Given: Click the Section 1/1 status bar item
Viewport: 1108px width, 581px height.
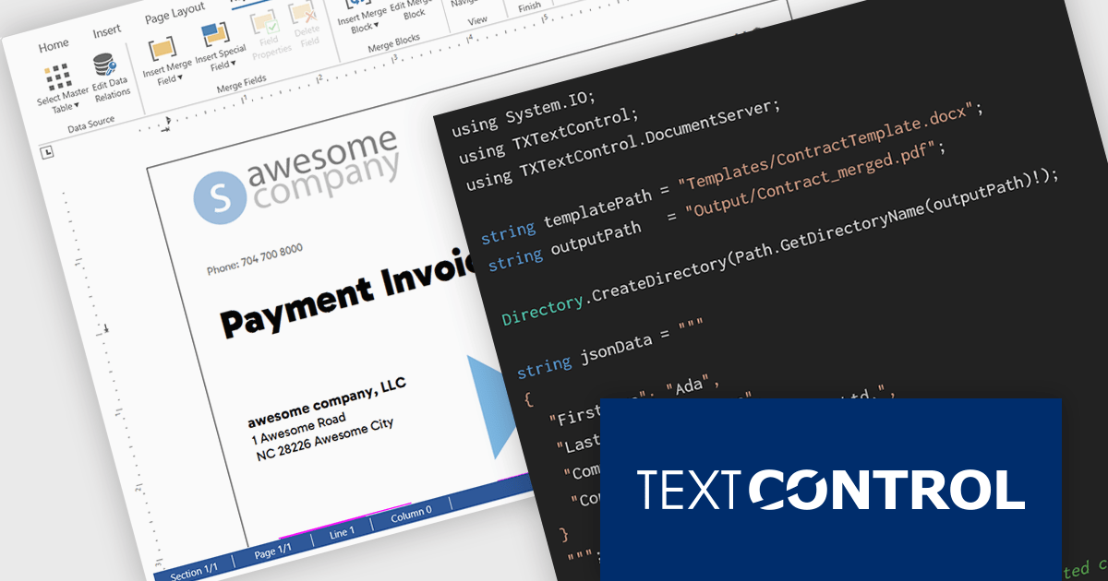Looking at the screenshot, I should pyautogui.click(x=193, y=573).
